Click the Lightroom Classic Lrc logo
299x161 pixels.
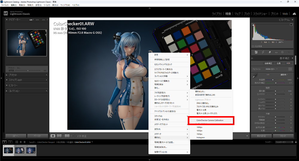coord(6,13)
